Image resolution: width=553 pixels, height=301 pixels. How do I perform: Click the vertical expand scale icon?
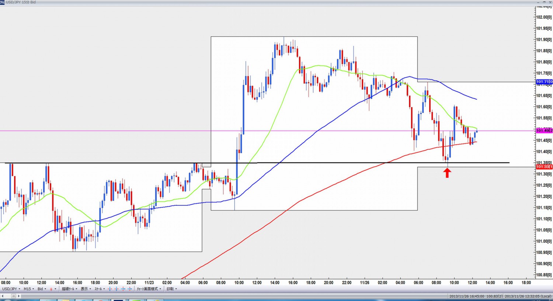tap(123, 289)
